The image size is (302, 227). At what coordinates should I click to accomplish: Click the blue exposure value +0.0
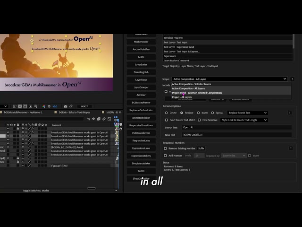click(x=55, y=106)
